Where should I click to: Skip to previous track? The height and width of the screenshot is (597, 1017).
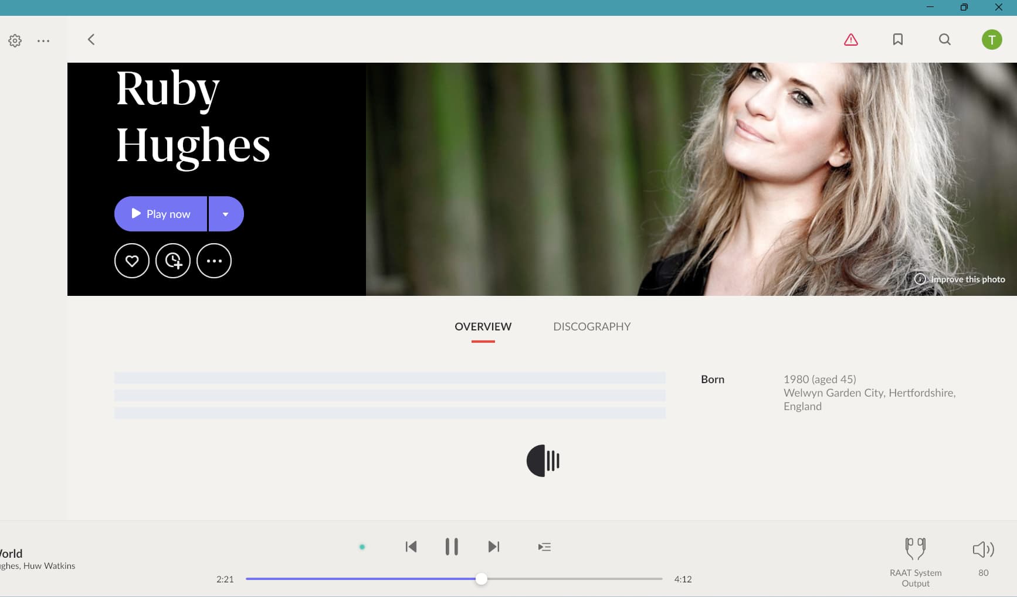click(x=411, y=547)
